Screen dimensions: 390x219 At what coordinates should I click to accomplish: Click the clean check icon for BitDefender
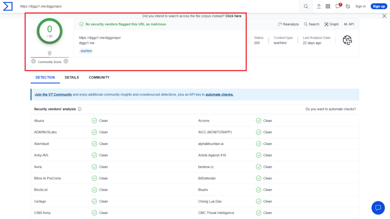pyautogui.click(x=258, y=178)
